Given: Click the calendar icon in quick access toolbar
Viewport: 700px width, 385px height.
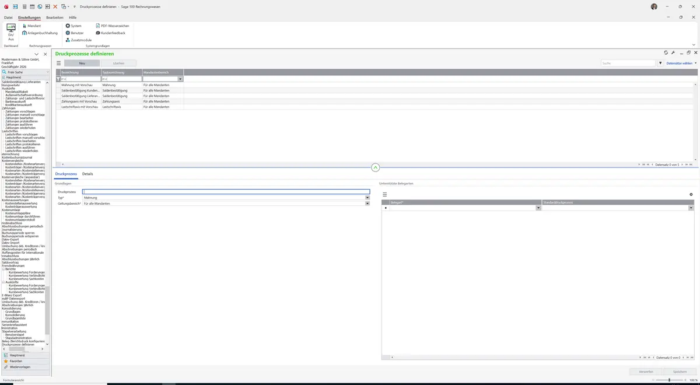Looking at the screenshot, I should point(32,6).
